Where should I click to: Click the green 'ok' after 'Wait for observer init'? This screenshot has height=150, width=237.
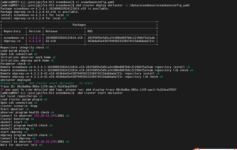click(41, 145)
